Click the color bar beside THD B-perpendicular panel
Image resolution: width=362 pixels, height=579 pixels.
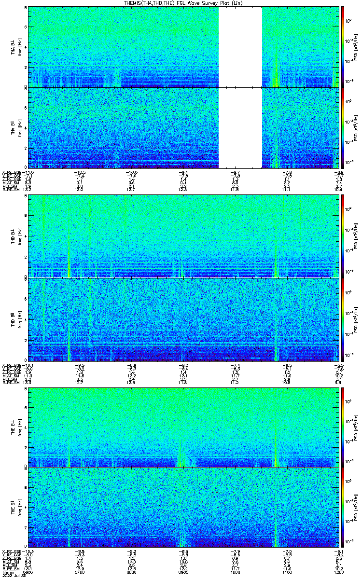click(342, 235)
